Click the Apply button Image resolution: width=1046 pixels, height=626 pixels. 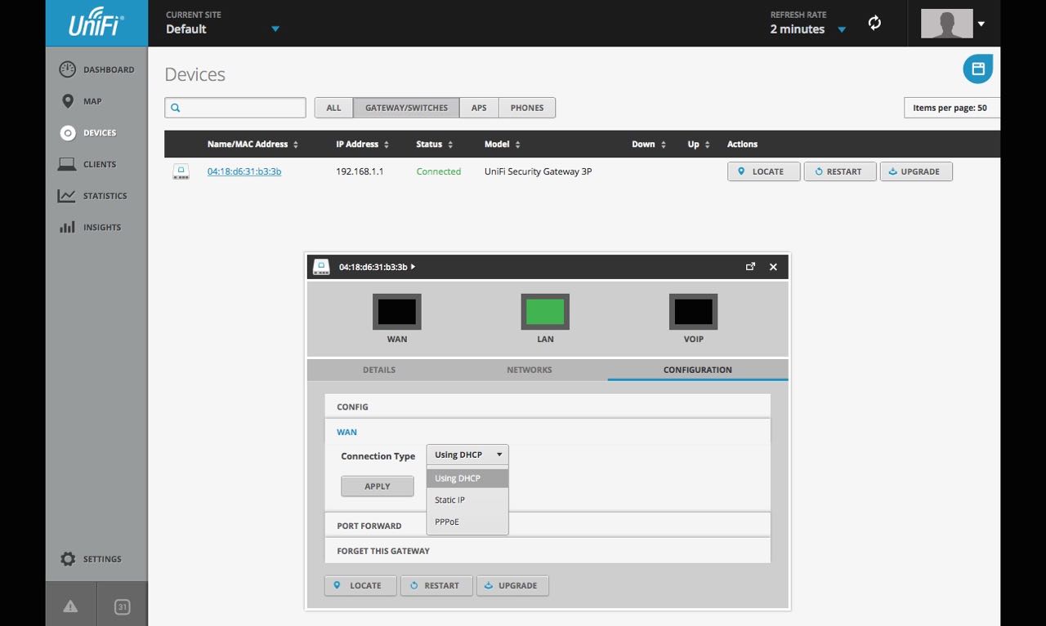coord(377,486)
